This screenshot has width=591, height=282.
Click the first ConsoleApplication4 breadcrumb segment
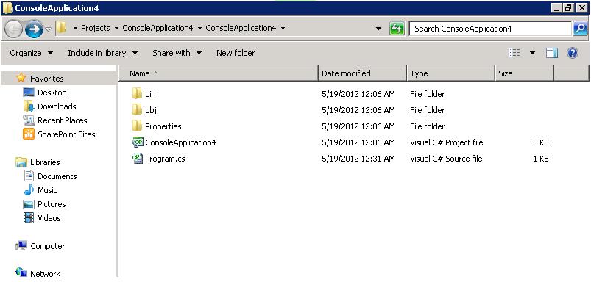pos(158,28)
